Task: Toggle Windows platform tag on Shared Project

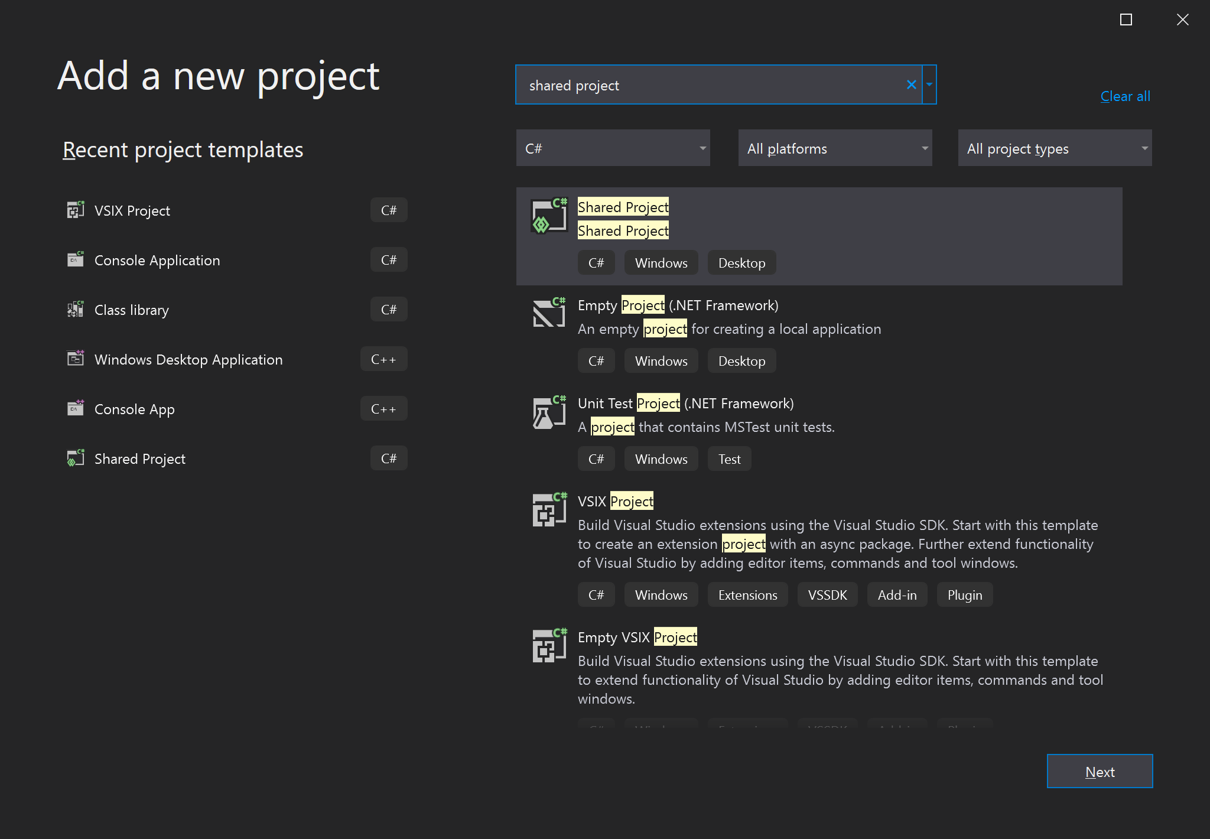Action: coord(661,263)
